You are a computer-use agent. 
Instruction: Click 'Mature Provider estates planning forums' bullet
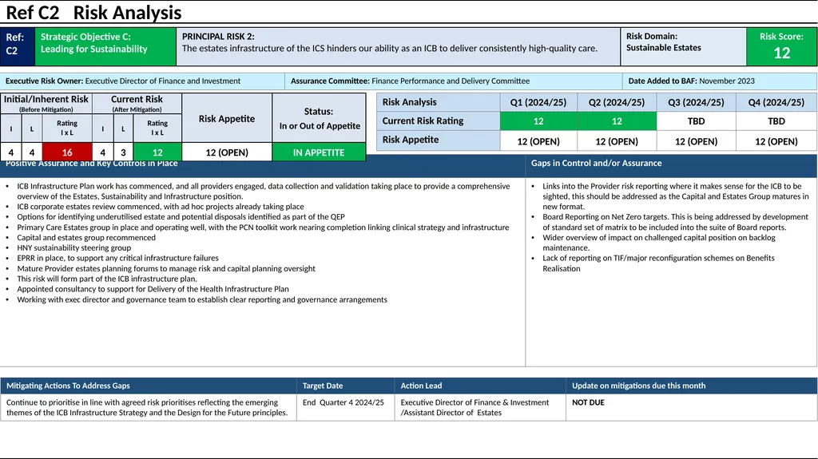tap(166, 268)
